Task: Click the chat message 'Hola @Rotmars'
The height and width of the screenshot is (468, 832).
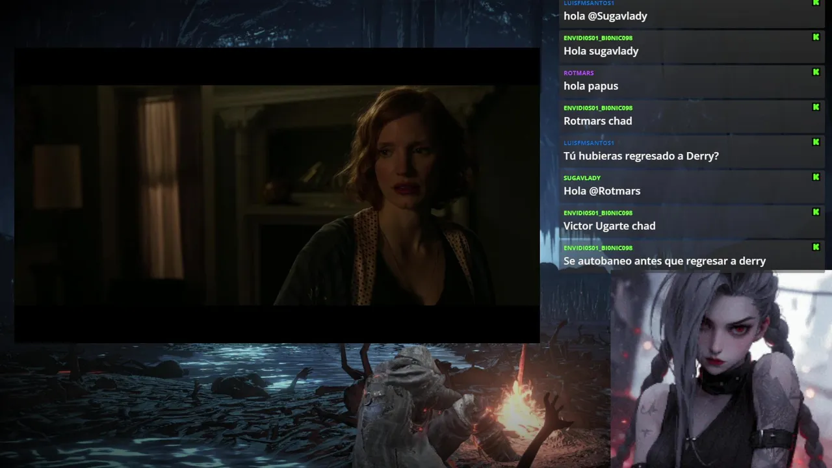Action: tap(602, 191)
